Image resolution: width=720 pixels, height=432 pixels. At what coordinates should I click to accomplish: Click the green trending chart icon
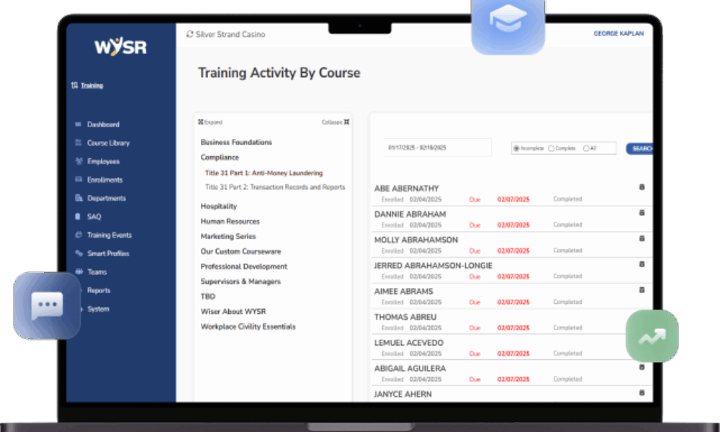pyautogui.click(x=652, y=336)
